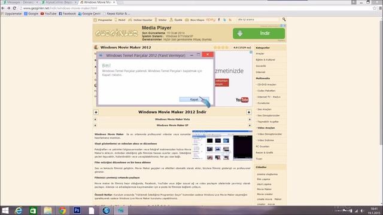383x215 pixels.
Task: Open File Explorer from the taskbar
Action: pyautogui.click(x=48, y=210)
